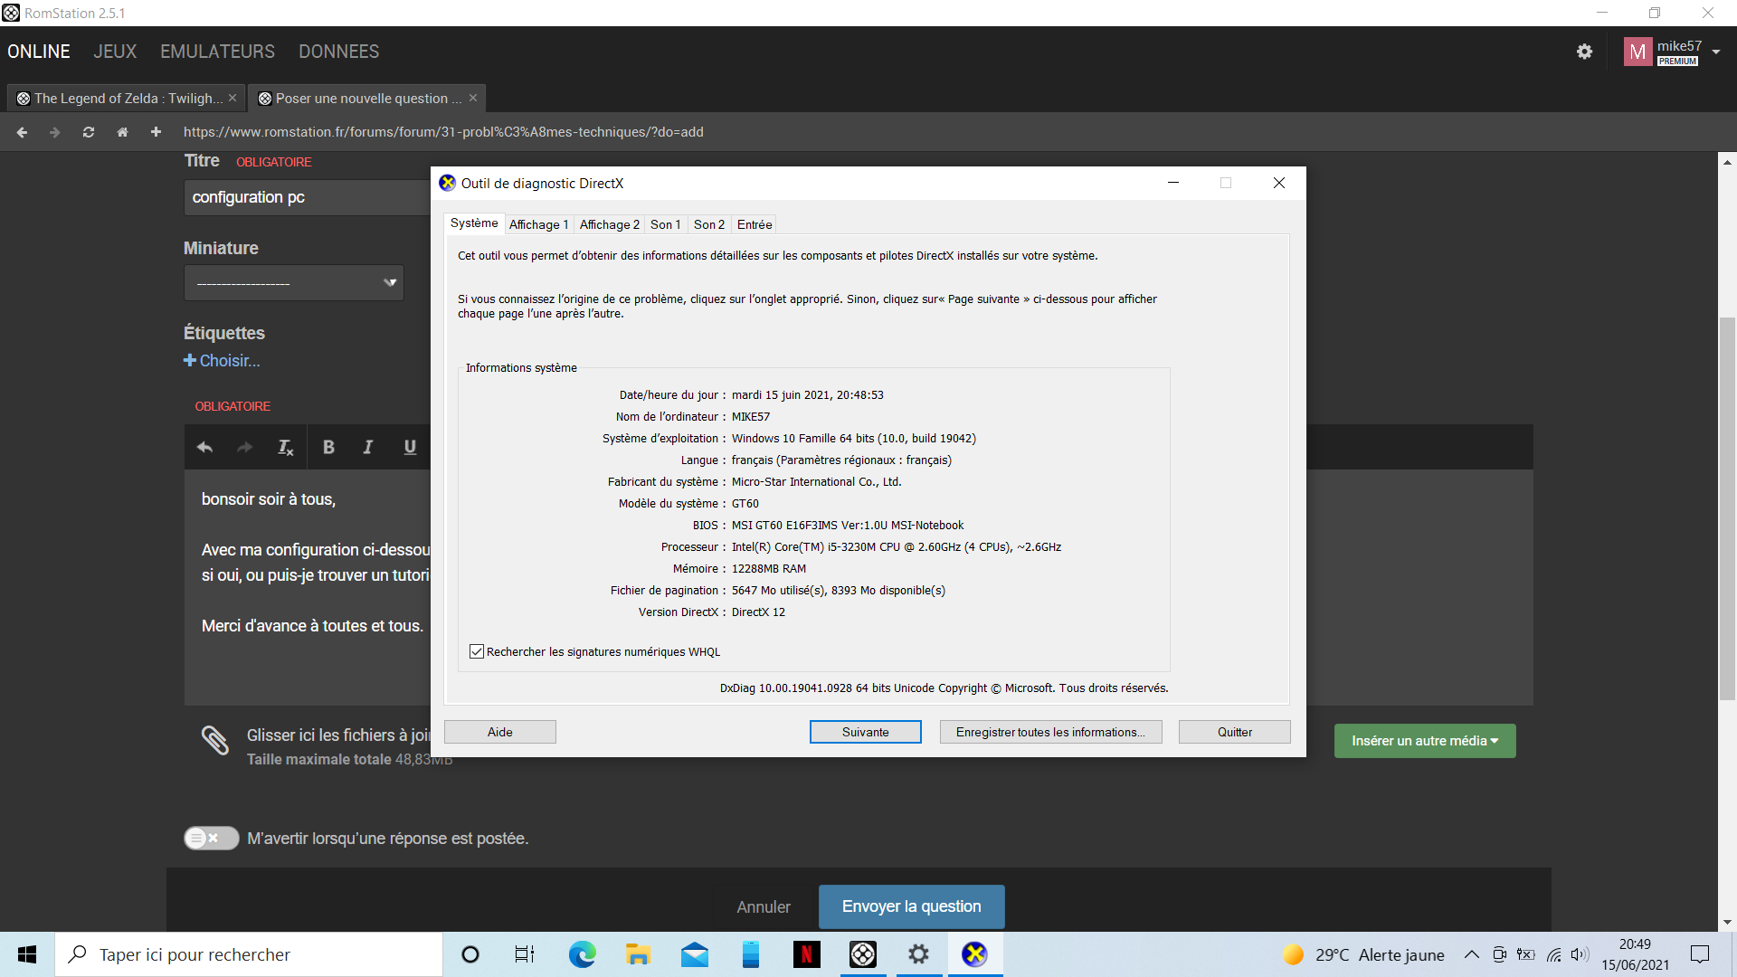The height and width of the screenshot is (977, 1737).
Task: Click Envoyer la question button
Action: 911,906
